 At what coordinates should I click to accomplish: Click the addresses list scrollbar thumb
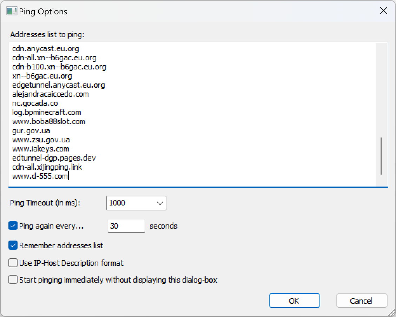point(381,156)
